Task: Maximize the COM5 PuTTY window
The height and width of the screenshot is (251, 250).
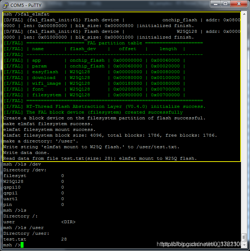Action: point(225,4)
